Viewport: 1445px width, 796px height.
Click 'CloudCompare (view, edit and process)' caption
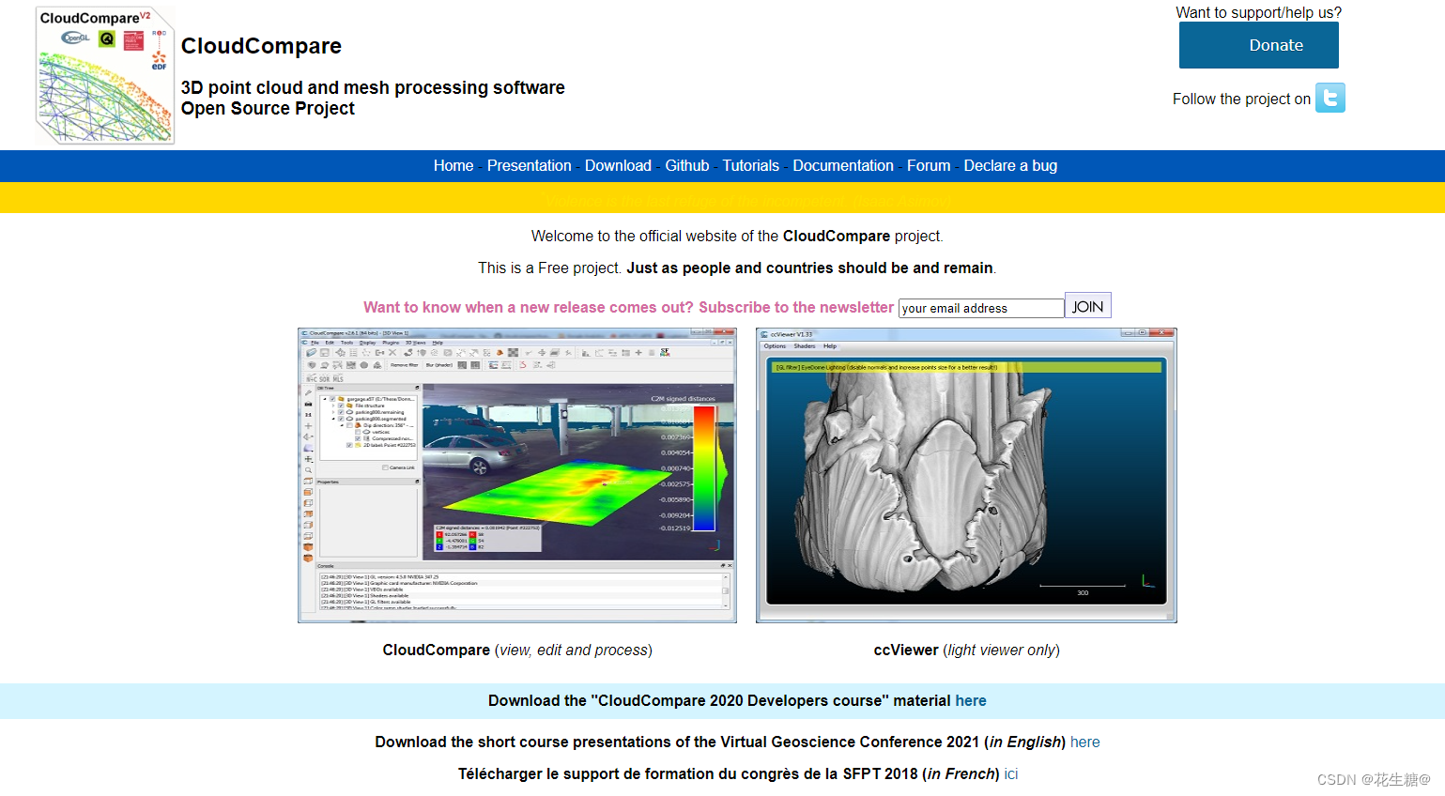tap(517, 650)
